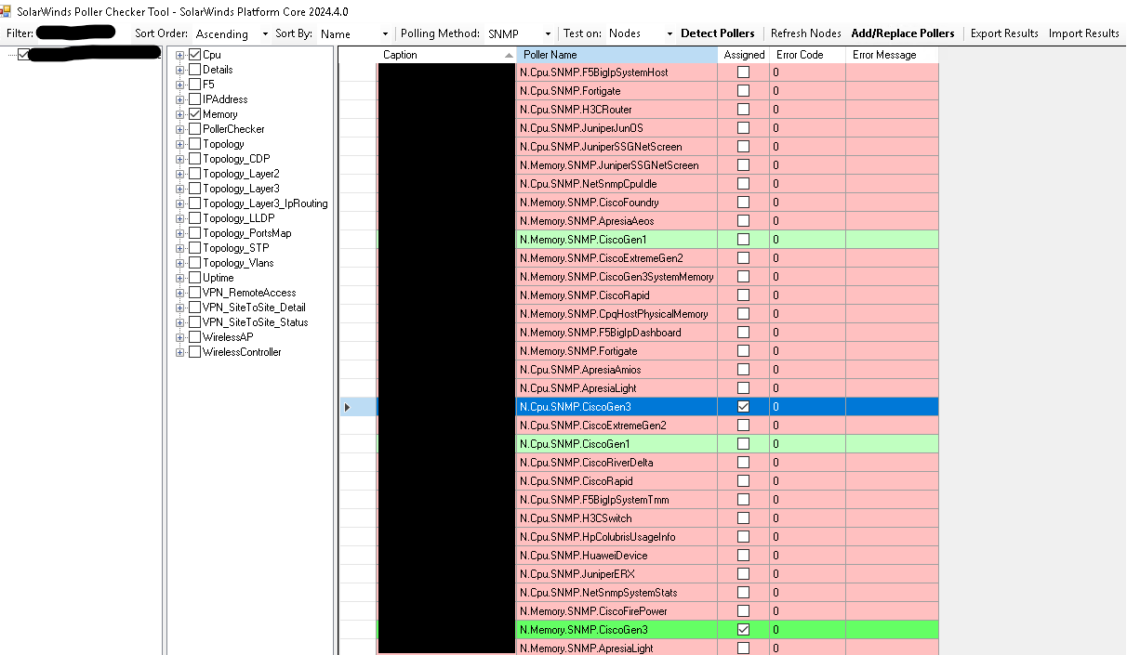Screen dimensions: 1127x655
Task: Click the Assigned column header
Action: 744,55
